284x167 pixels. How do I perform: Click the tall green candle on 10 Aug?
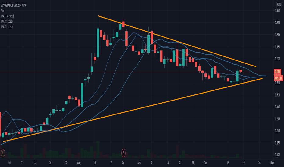coord(98,43)
